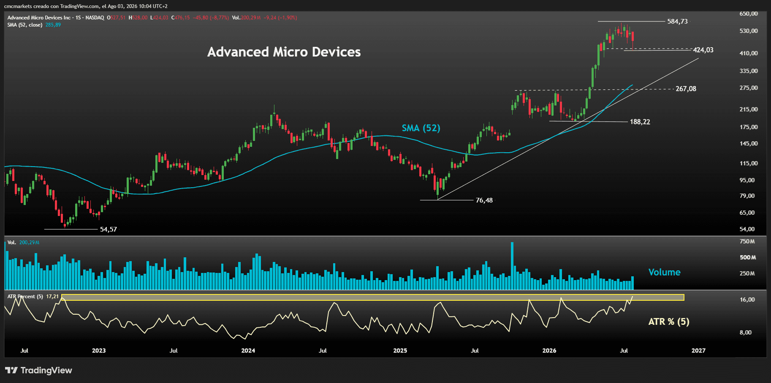The height and width of the screenshot is (383, 771).
Task: Click the 424,03 annotation beside the dashed line
Action: pyautogui.click(x=703, y=50)
